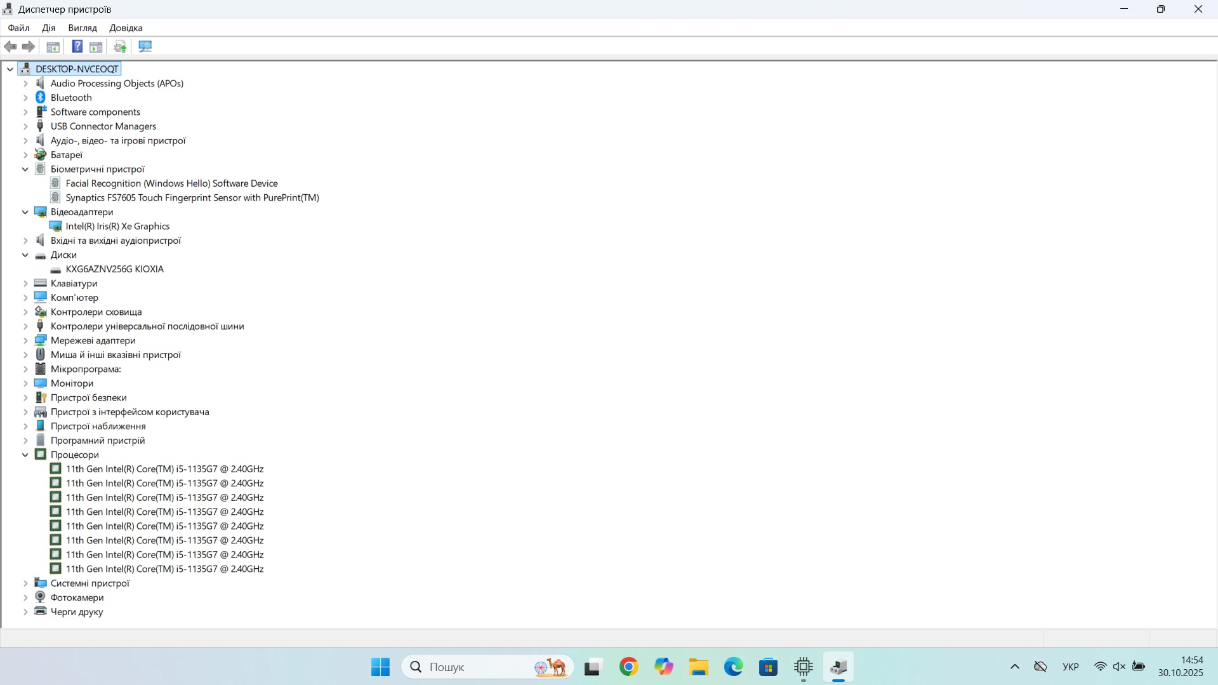Expand the Bluetooth category
Image resolution: width=1218 pixels, height=685 pixels.
(25, 98)
